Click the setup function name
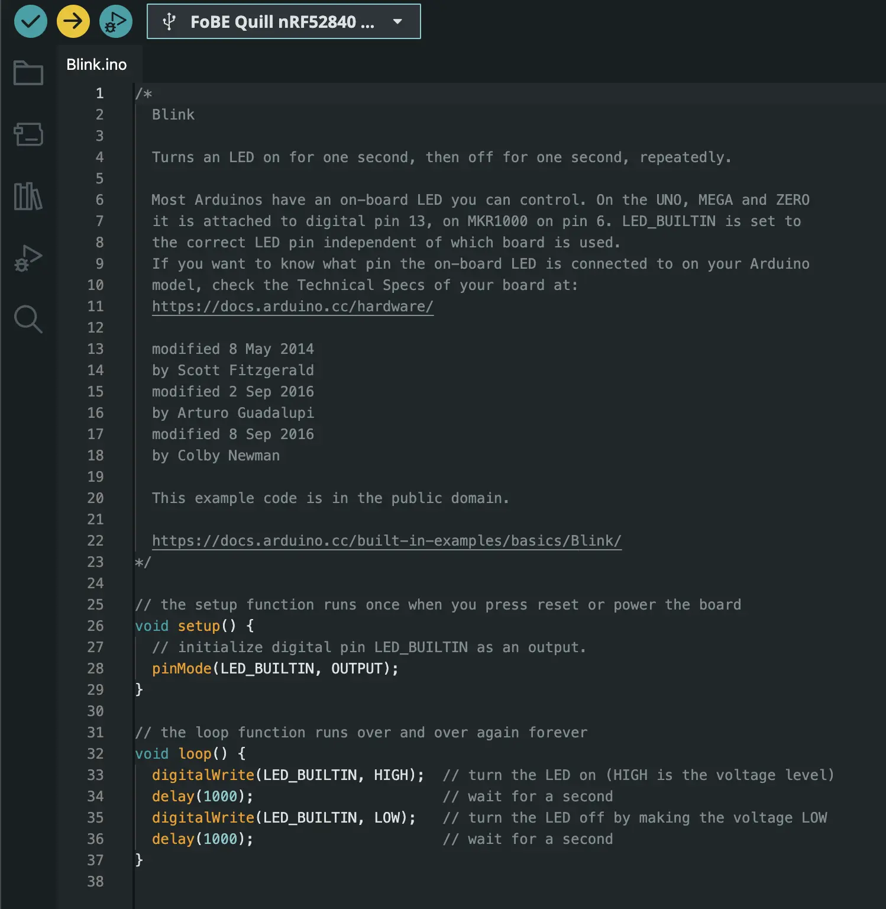 click(x=199, y=626)
